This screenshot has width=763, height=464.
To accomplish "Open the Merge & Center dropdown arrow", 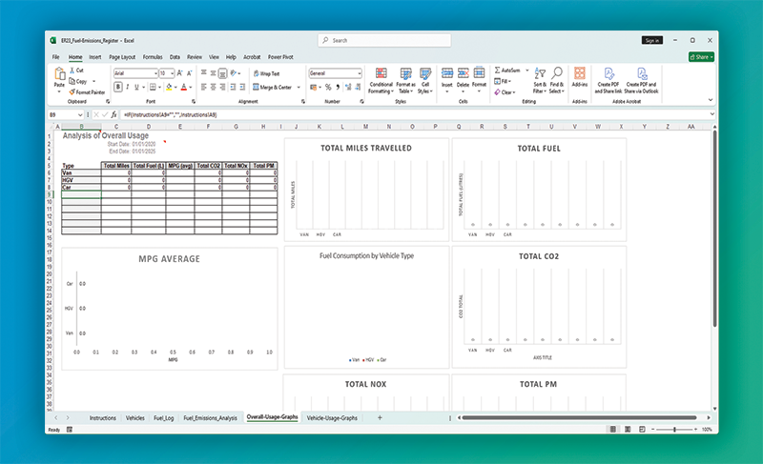I will pos(298,87).
